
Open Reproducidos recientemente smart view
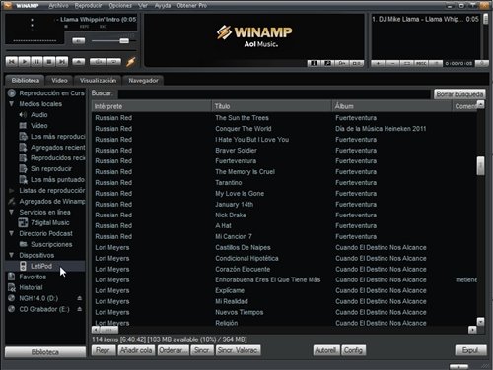51,158
